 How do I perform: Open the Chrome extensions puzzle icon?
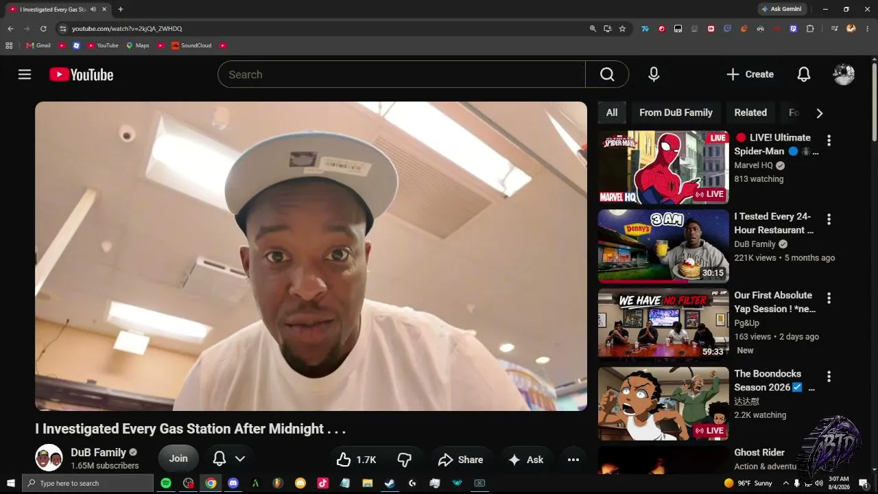(810, 29)
